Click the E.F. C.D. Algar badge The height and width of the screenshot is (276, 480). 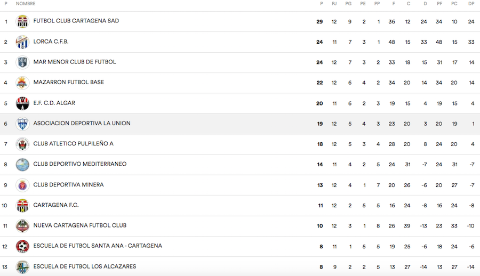click(x=22, y=103)
